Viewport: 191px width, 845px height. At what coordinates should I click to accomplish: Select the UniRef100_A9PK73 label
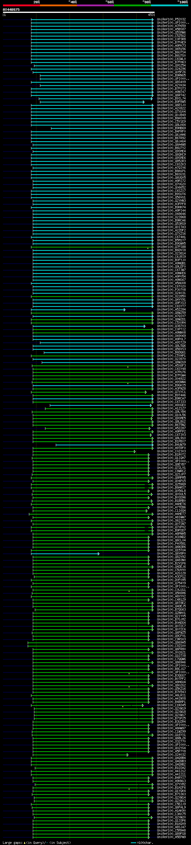click(x=171, y=46)
